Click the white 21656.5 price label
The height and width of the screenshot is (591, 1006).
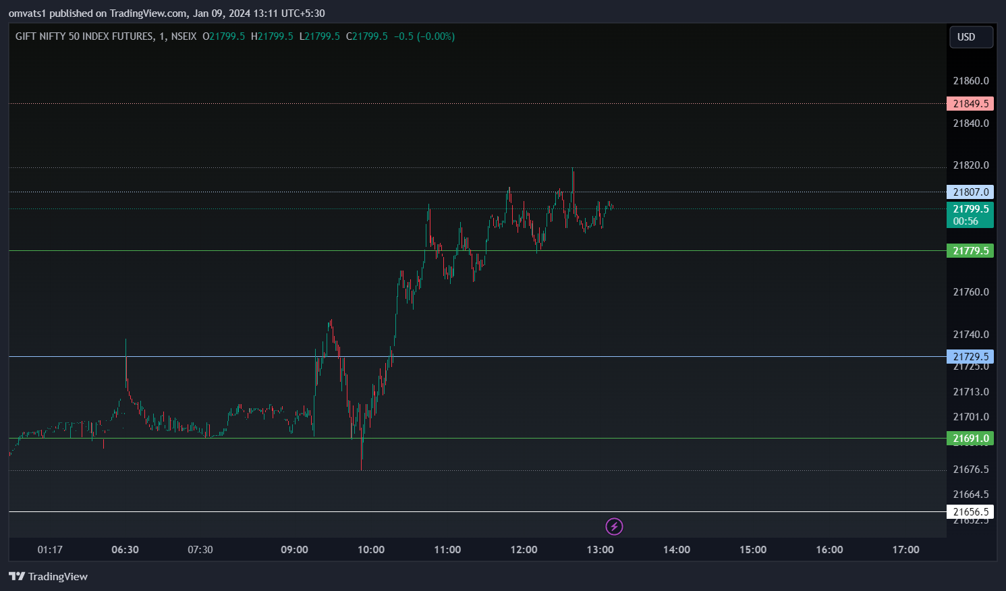[970, 512]
